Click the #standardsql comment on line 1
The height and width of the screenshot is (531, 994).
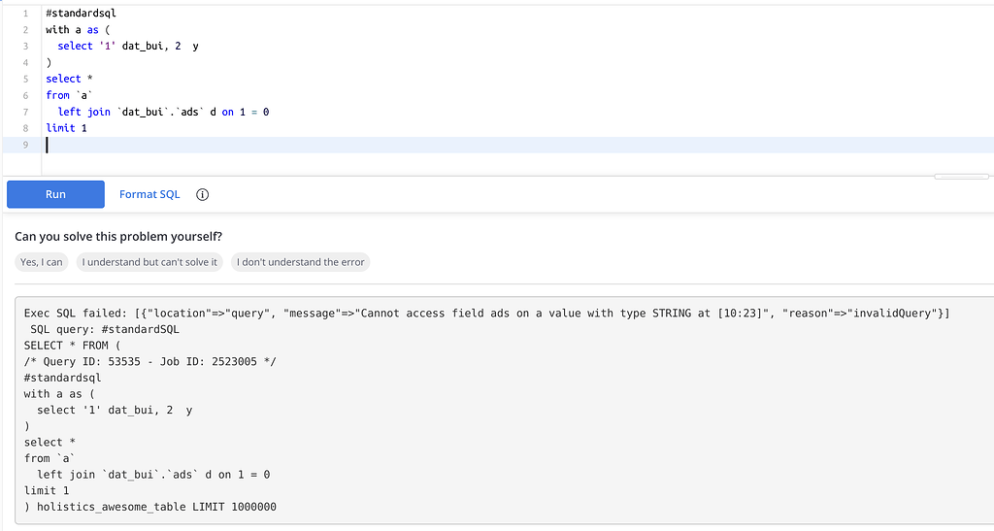click(82, 14)
